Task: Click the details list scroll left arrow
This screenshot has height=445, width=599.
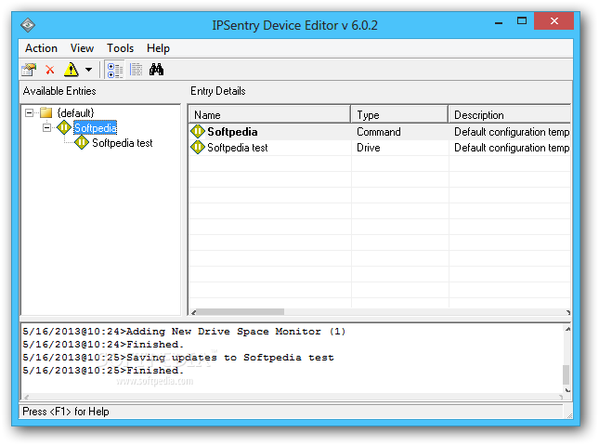Action: tap(193, 312)
